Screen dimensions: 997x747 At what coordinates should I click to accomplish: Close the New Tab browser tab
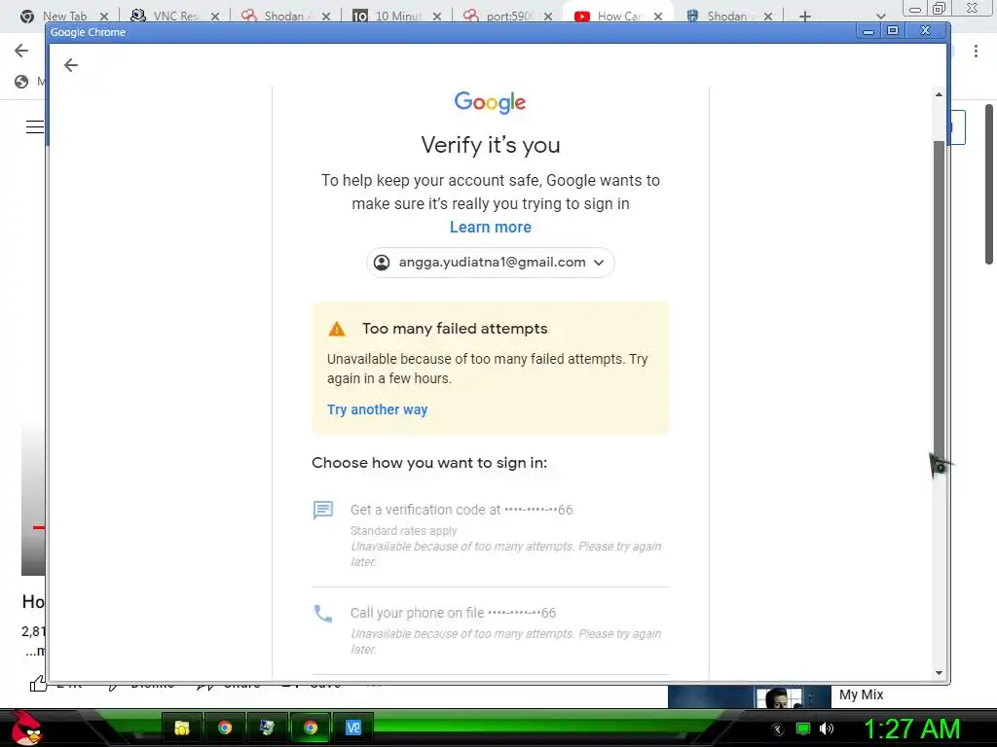click(104, 17)
